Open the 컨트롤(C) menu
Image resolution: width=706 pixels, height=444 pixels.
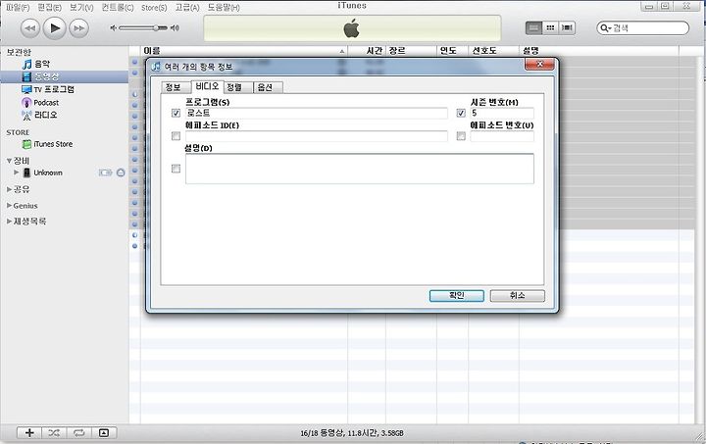click(x=118, y=8)
